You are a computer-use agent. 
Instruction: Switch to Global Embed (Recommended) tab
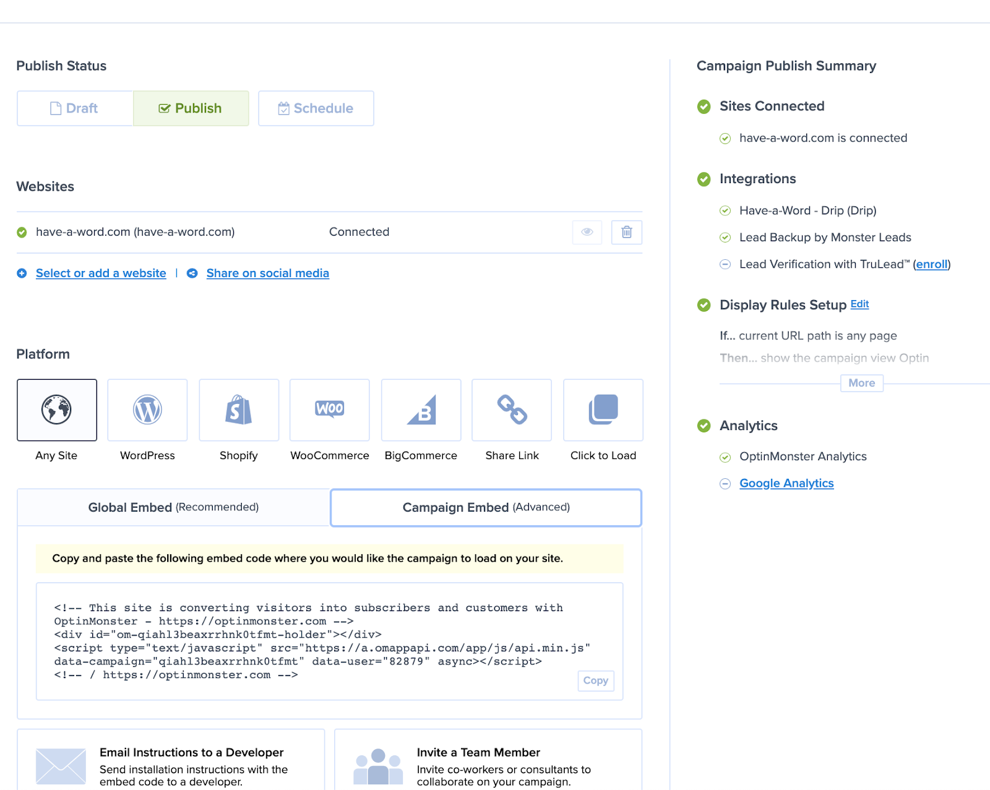(x=174, y=507)
